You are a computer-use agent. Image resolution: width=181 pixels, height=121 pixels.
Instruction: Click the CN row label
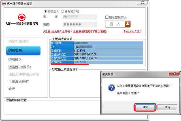tap(62, 47)
